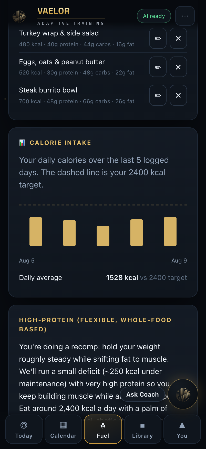Open the three-dot more options menu

click(x=185, y=16)
